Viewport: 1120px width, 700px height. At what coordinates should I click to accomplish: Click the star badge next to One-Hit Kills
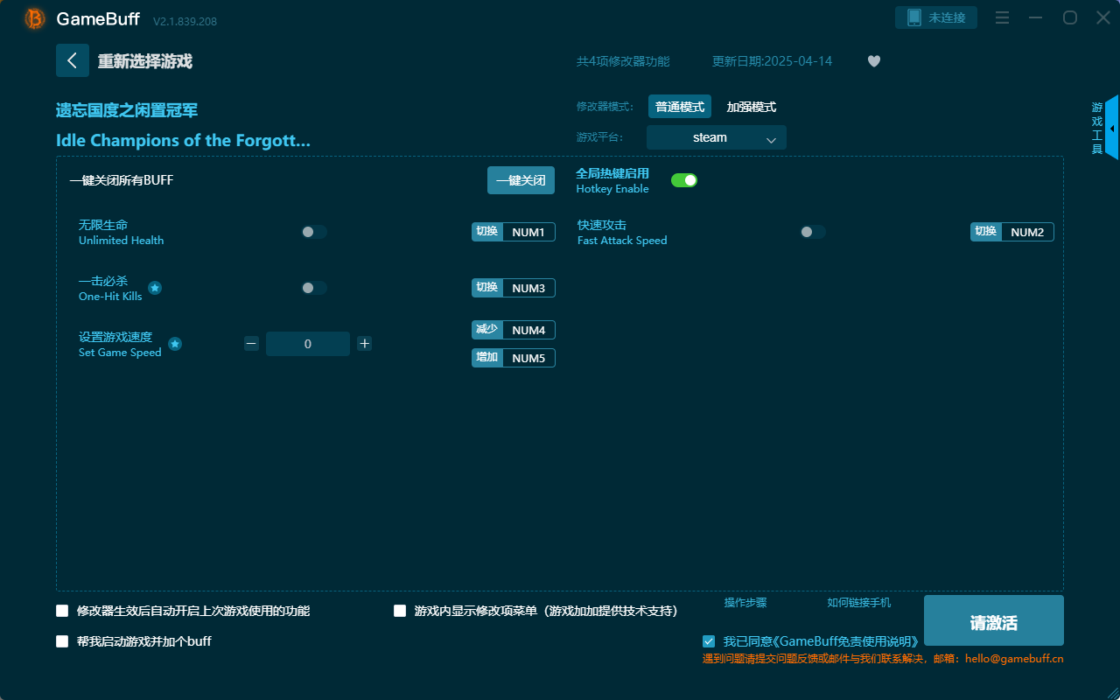(154, 288)
